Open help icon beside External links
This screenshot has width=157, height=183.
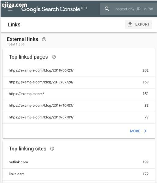[x=44, y=39]
